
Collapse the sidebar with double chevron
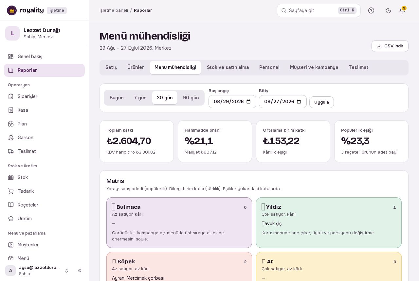80,271
